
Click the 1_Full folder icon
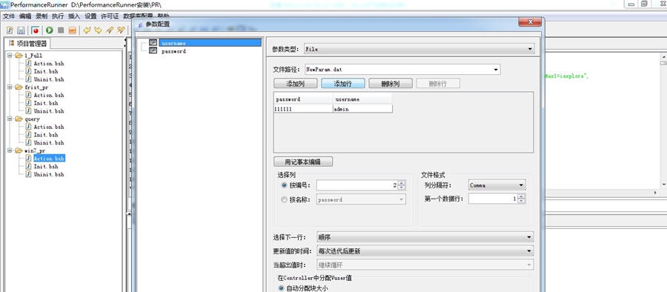pos(19,56)
